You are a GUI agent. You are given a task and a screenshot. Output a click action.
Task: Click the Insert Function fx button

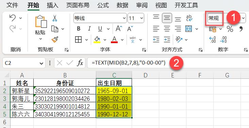(x=80, y=63)
